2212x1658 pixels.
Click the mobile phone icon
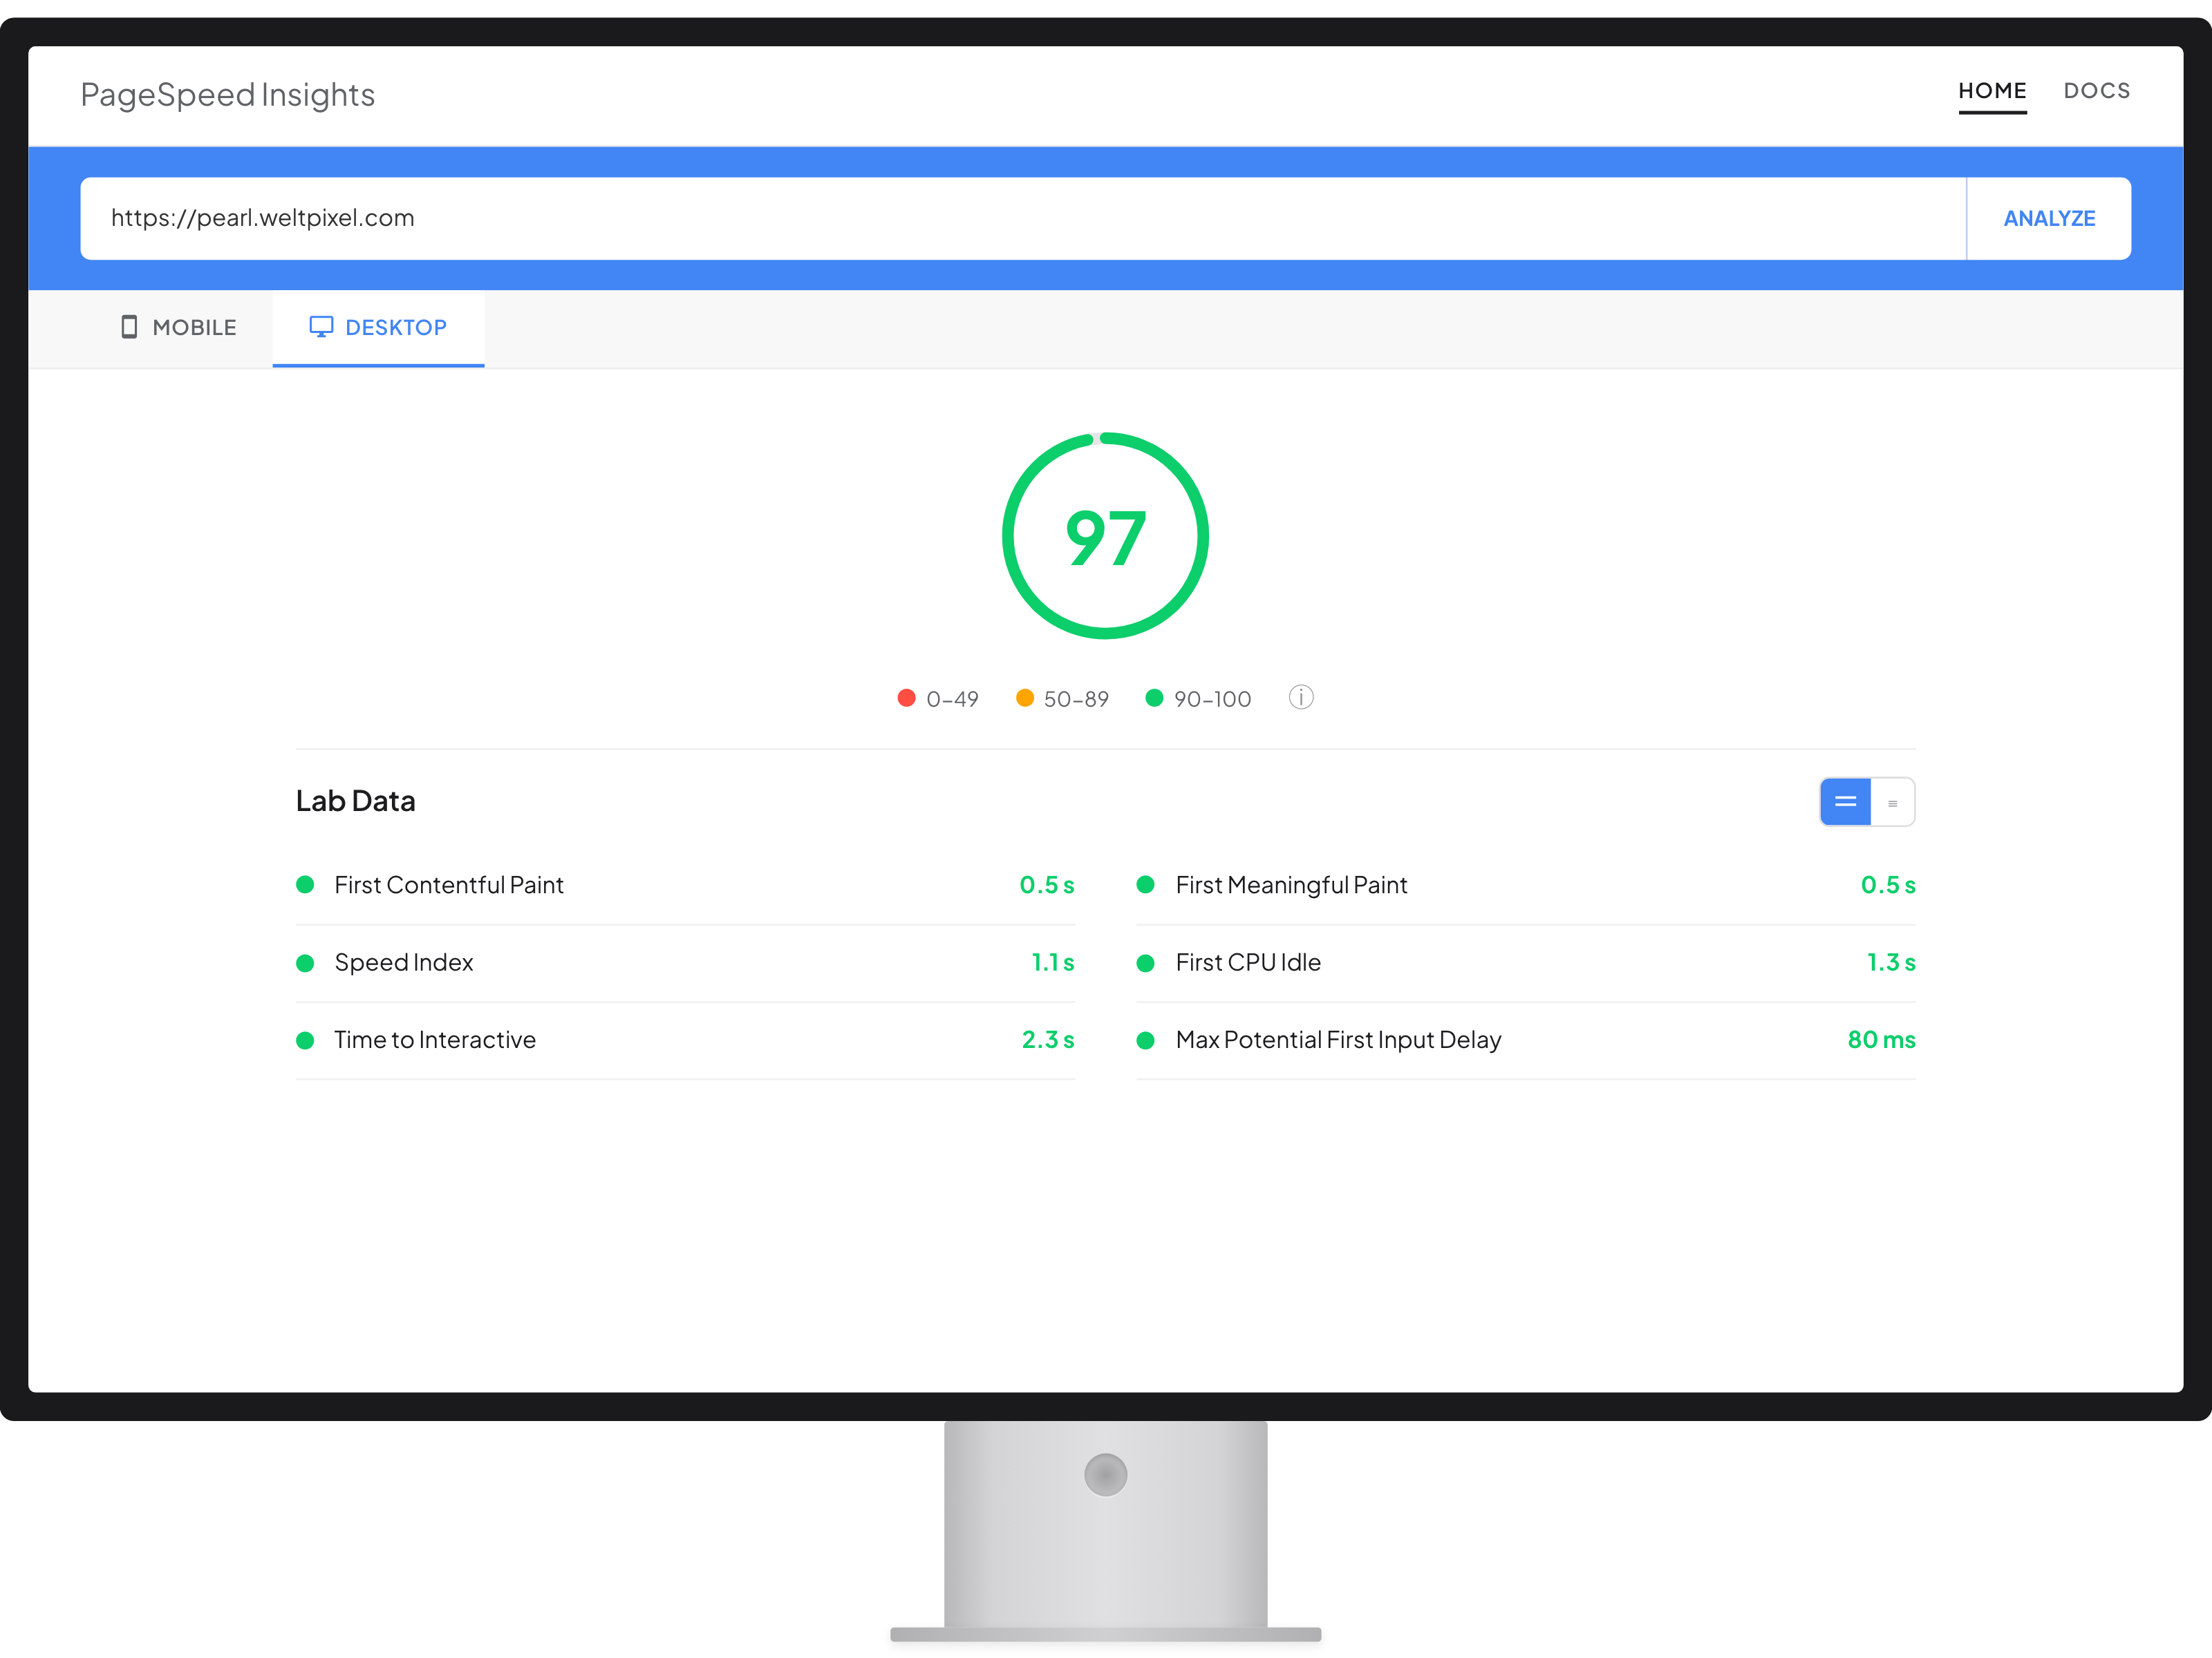129,327
